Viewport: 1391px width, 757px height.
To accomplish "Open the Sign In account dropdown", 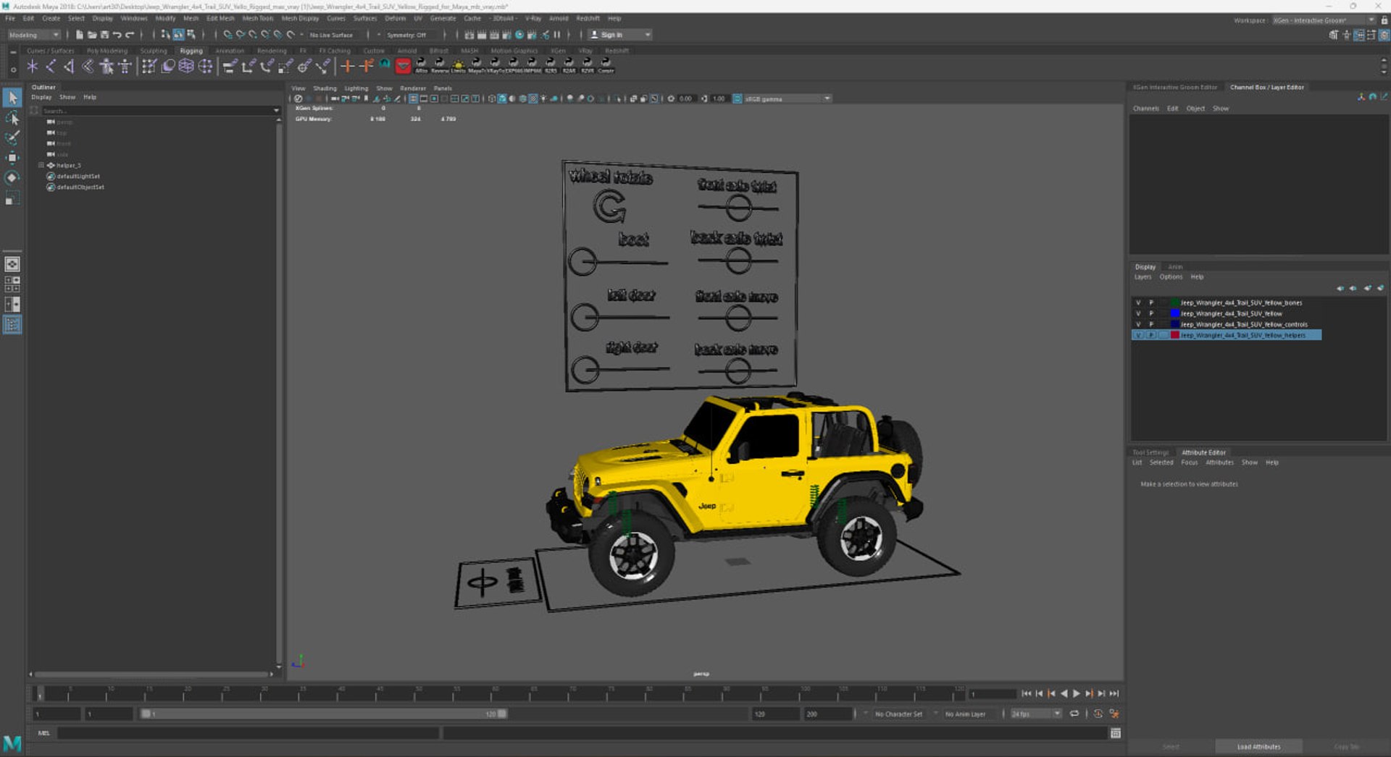I will 619,35.
